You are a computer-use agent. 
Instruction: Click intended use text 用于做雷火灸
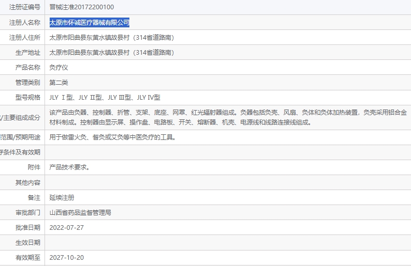coord(112,137)
